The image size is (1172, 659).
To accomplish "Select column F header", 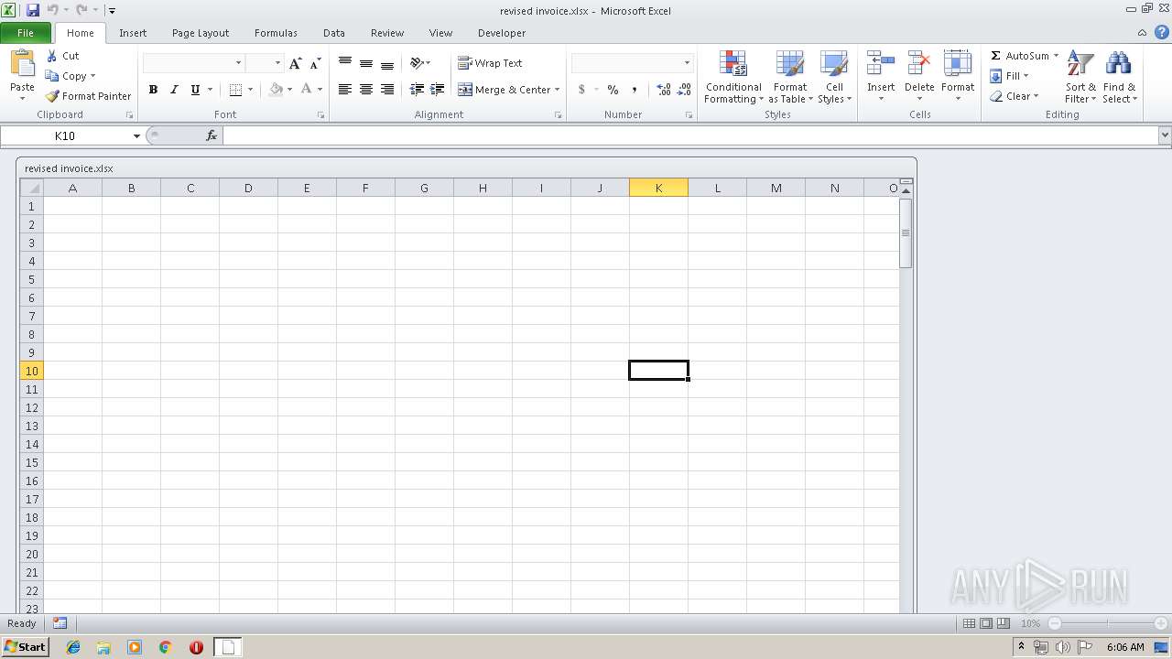I will click(x=365, y=188).
